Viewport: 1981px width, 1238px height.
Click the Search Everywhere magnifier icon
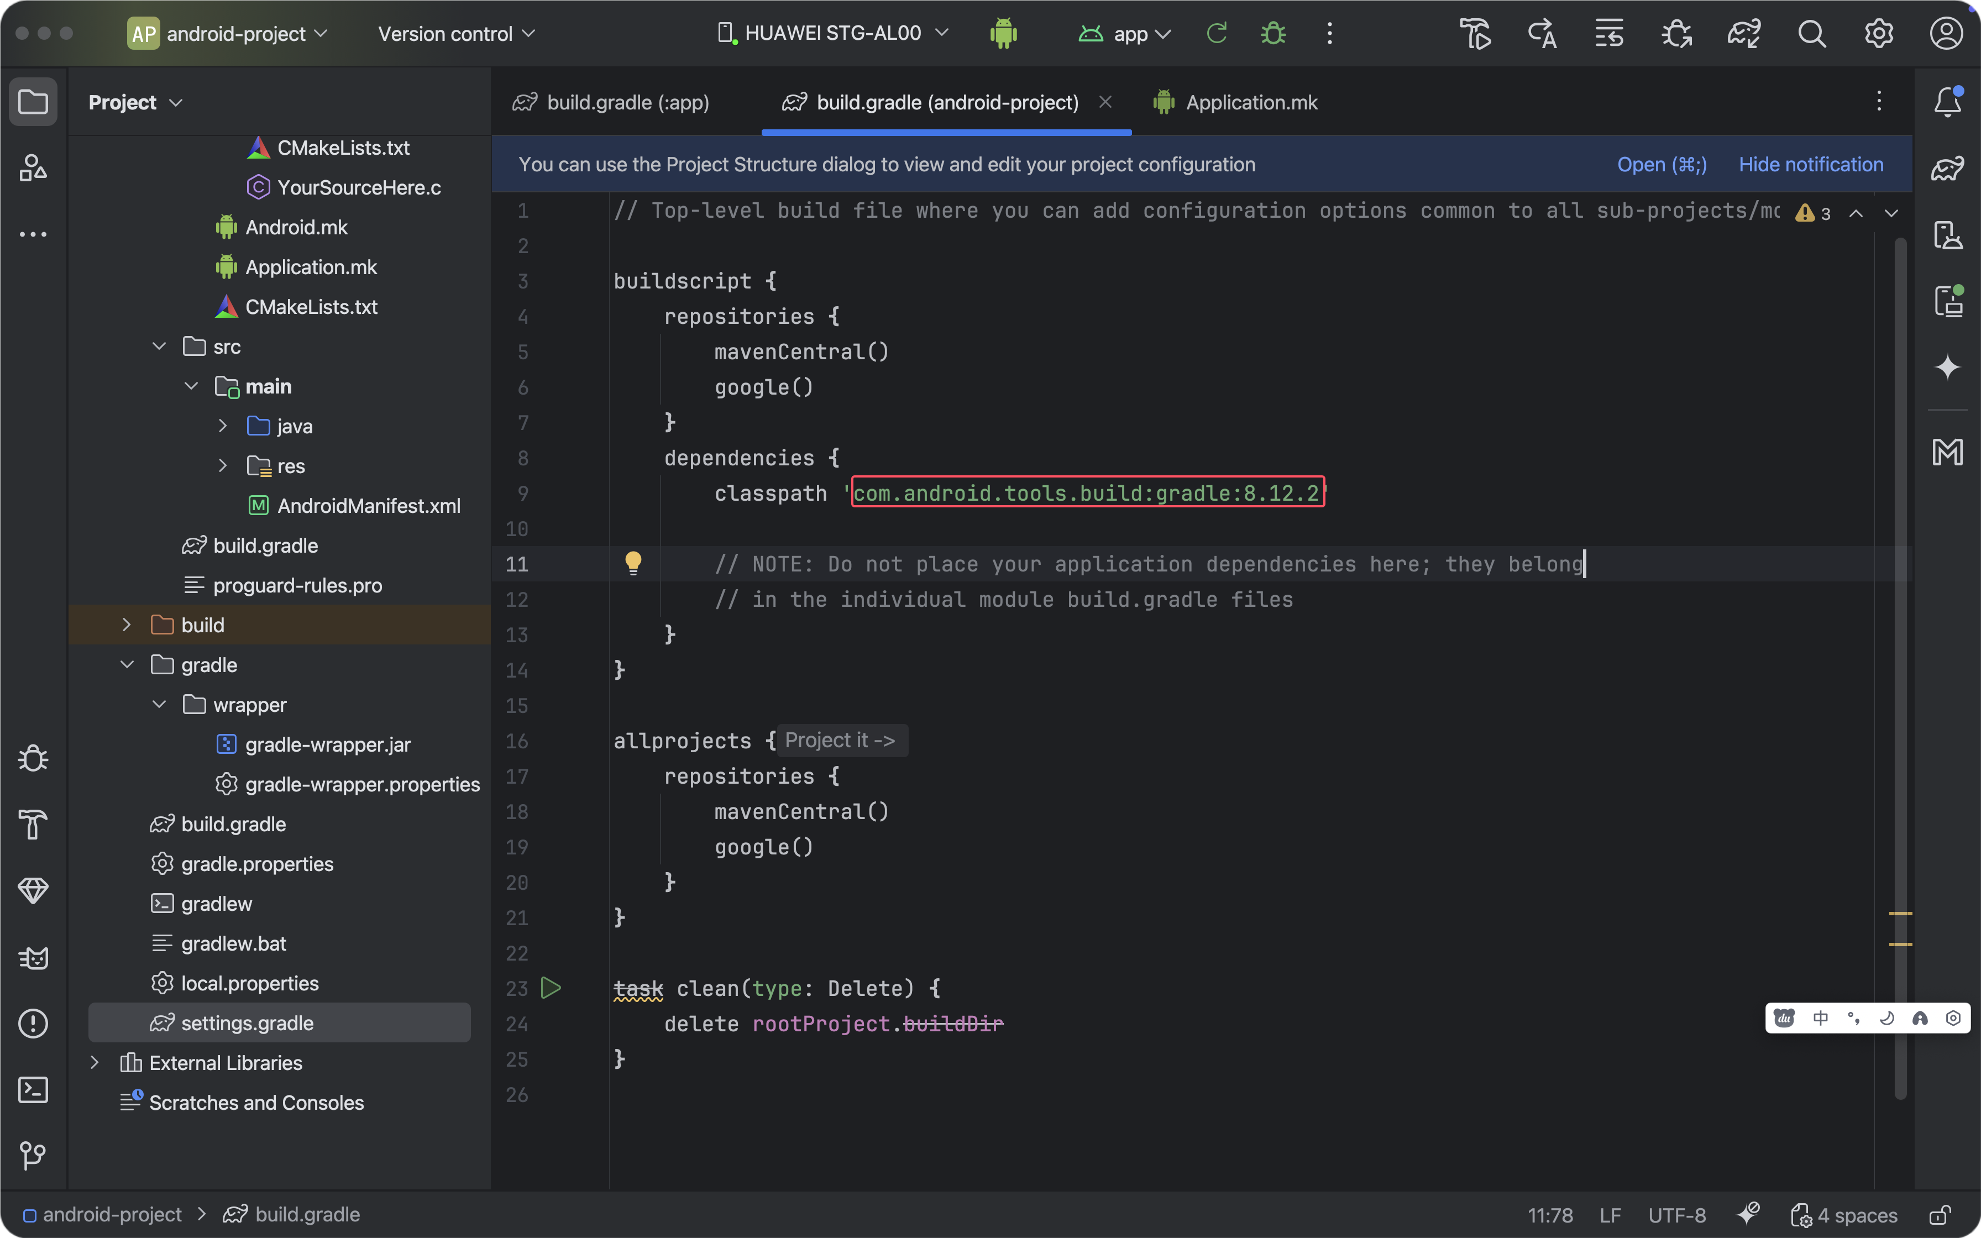click(x=1811, y=34)
